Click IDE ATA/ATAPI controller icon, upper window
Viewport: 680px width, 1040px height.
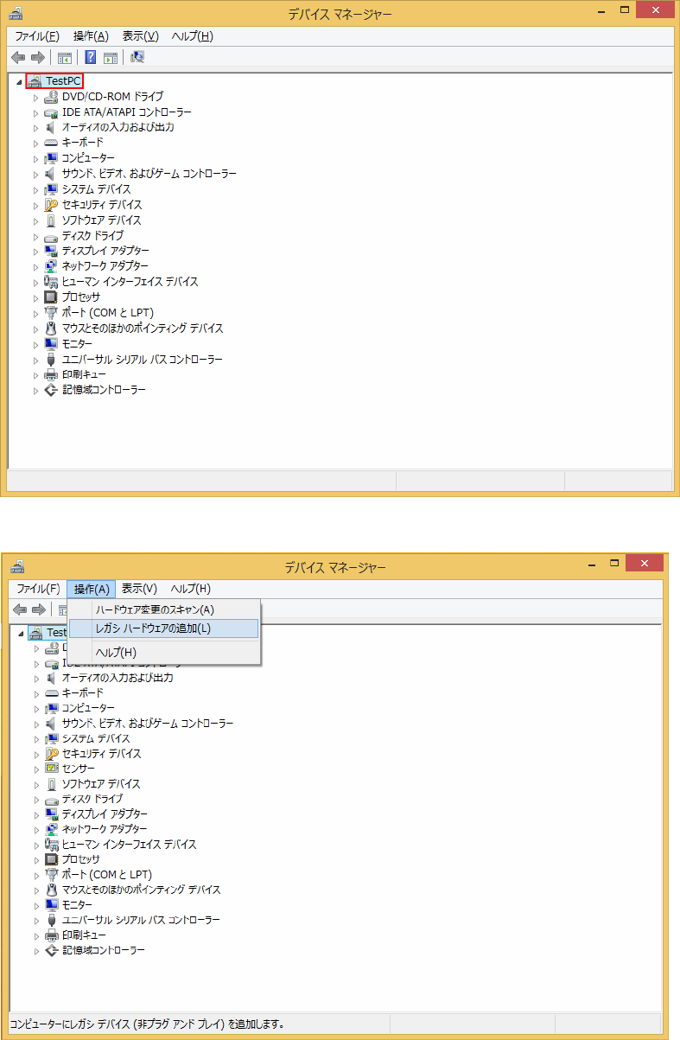(51, 112)
